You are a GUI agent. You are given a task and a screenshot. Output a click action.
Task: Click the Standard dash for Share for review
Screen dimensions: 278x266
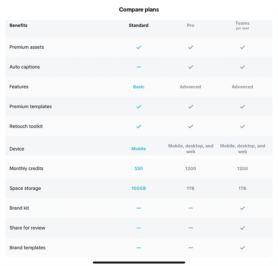click(138, 228)
